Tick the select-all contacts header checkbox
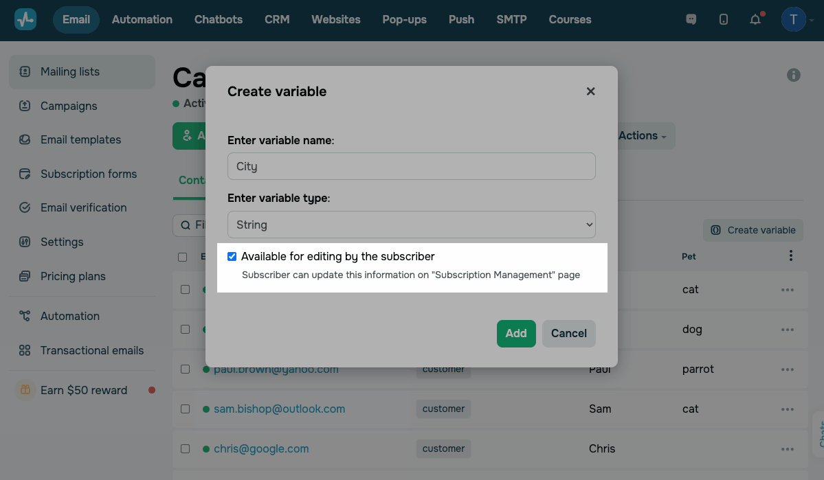The height and width of the screenshot is (480, 824). coord(183,258)
